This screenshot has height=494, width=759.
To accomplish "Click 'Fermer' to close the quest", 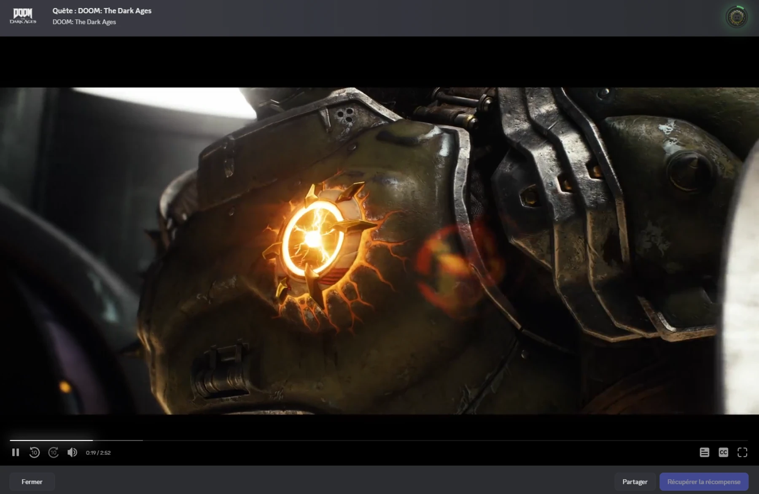I will [x=32, y=481].
